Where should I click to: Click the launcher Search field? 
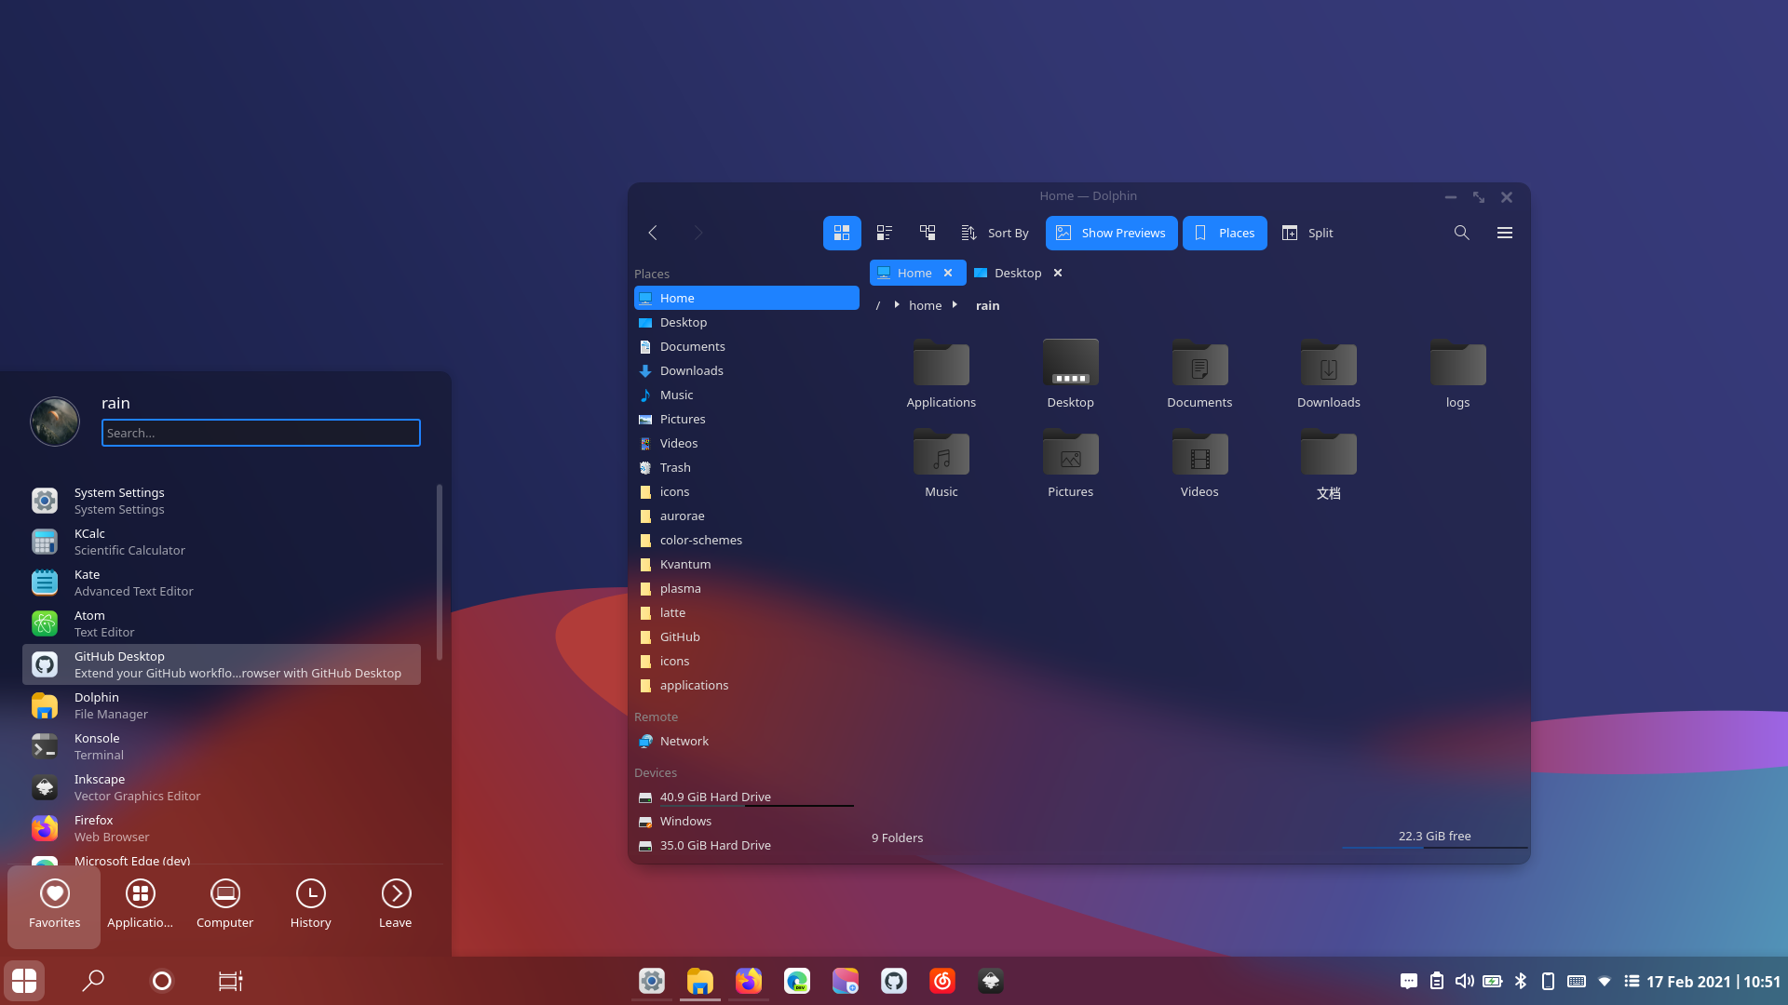point(261,433)
